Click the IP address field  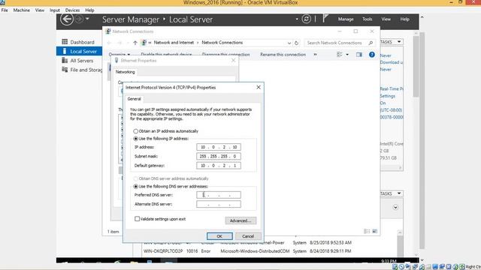pyautogui.click(x=219, y=147)
